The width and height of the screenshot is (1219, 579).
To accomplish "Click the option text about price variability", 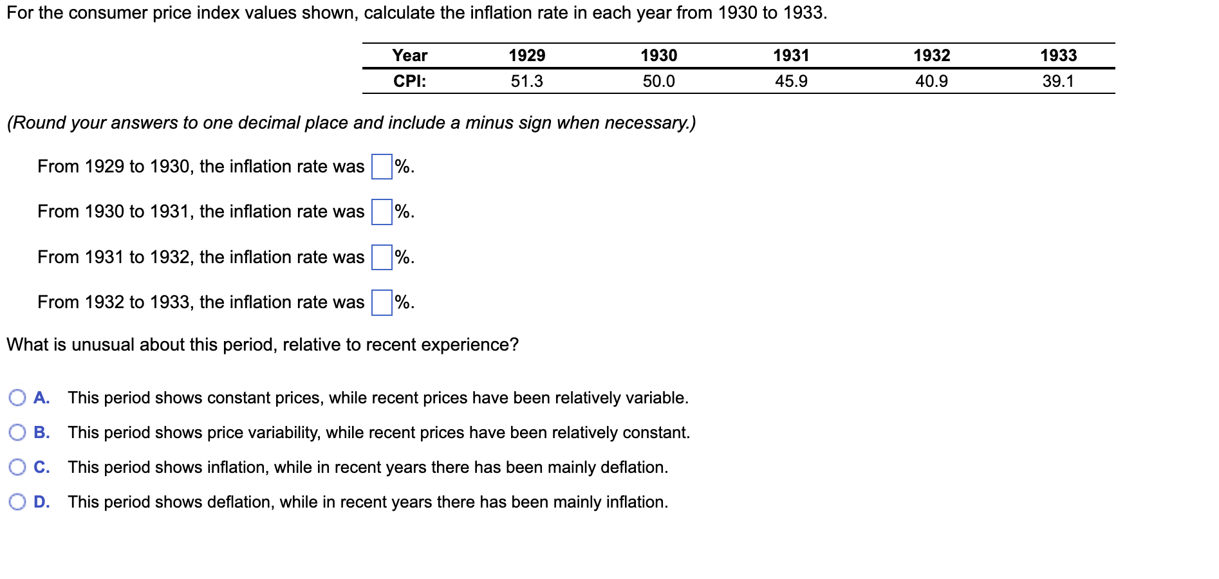I will pyautogui.click(x=379, y=433).
